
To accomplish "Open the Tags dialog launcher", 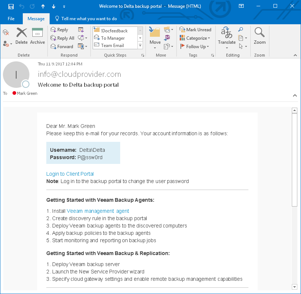I will tap(212, 55).
